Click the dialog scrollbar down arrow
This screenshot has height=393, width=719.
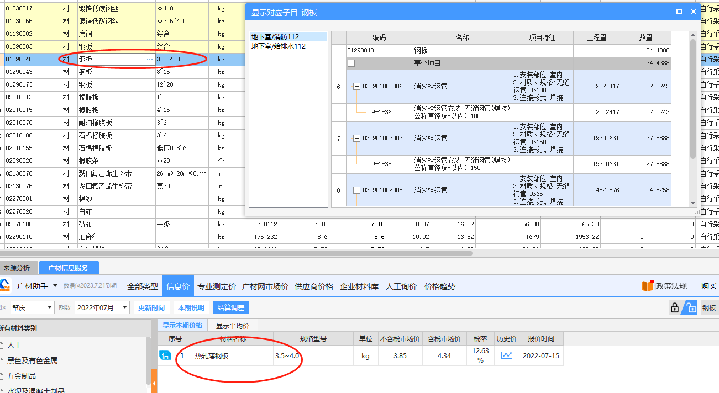click(x=693, y=203)
